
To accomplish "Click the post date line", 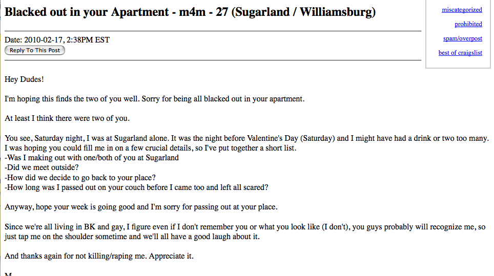I will click(57, 40).
